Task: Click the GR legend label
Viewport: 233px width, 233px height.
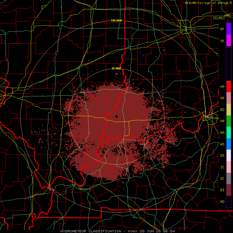Action: point(222,98)
